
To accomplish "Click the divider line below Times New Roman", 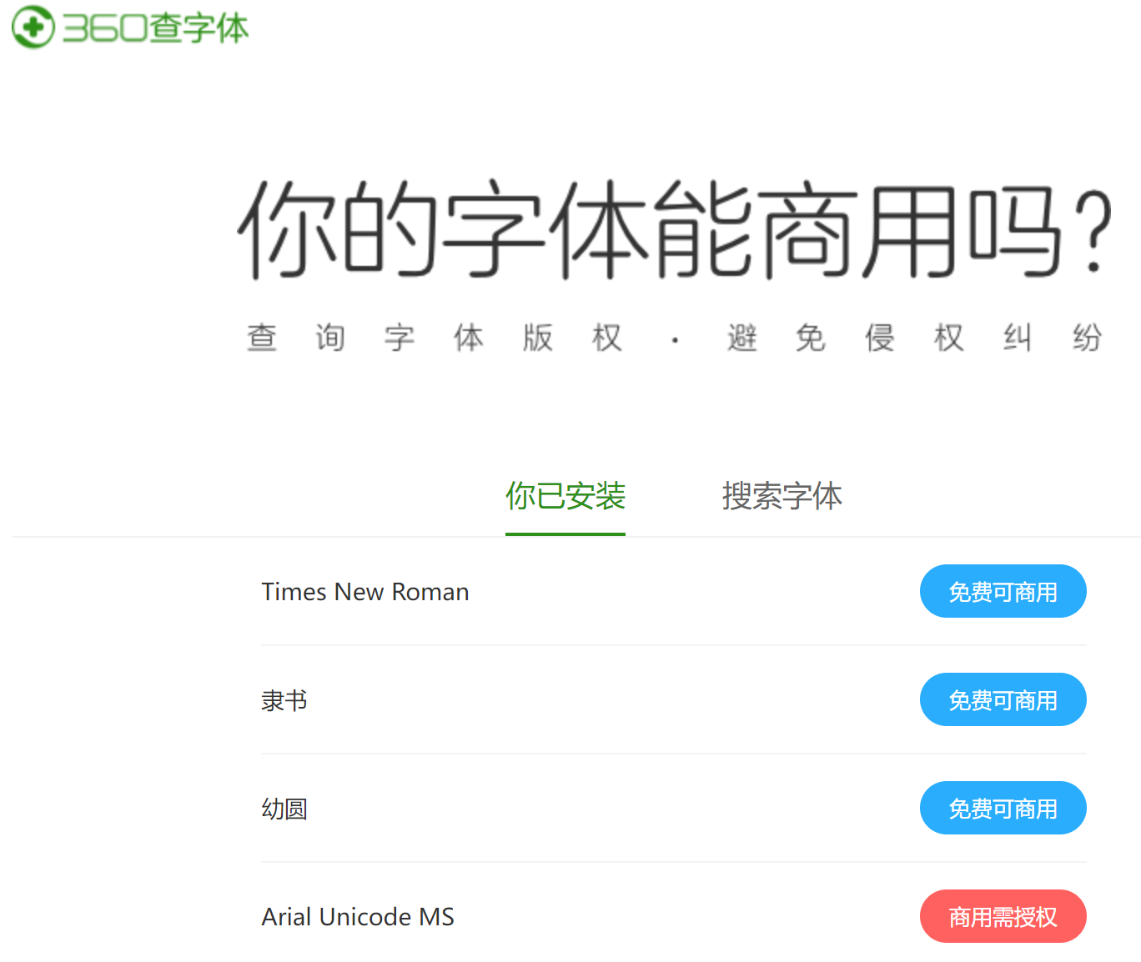I will [673, 645].
